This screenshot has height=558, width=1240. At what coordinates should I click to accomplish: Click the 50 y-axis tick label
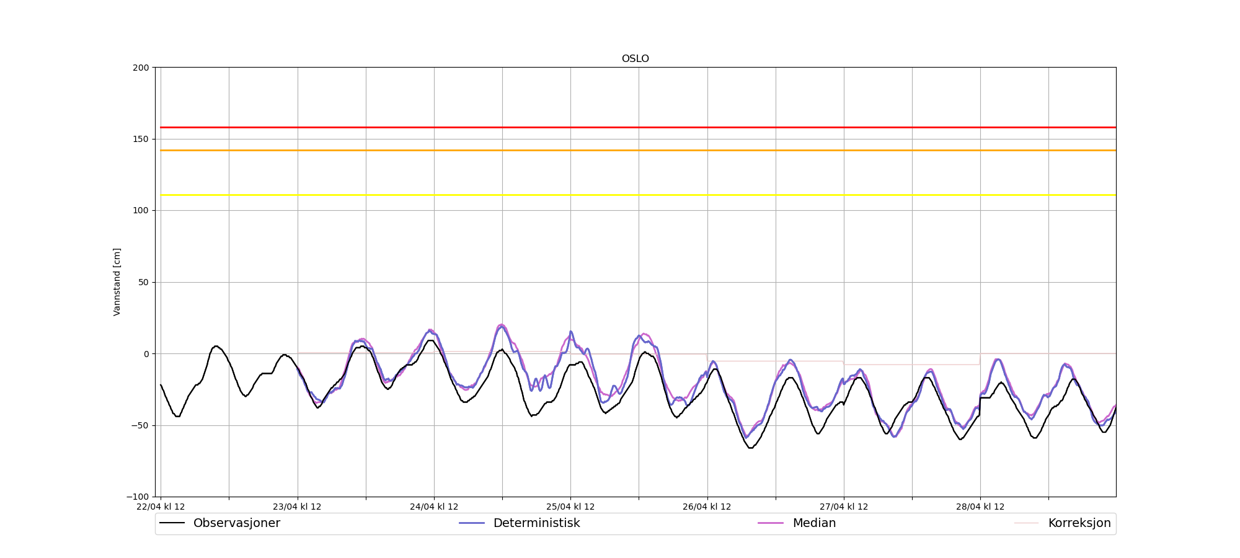(x=143, y=282)
